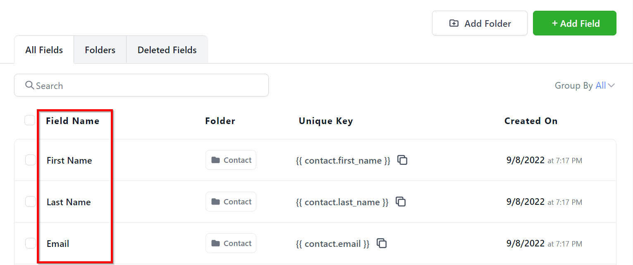Open Contact folder for Email row

231,243
